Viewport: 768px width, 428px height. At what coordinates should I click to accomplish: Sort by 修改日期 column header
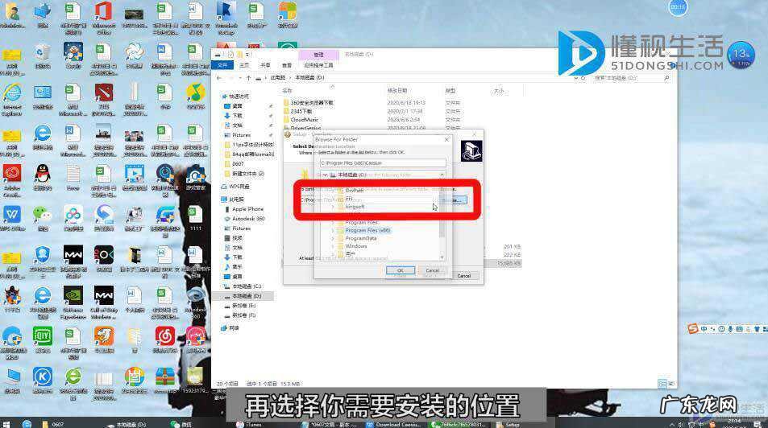pyautogui.click(x=397, y=90)
